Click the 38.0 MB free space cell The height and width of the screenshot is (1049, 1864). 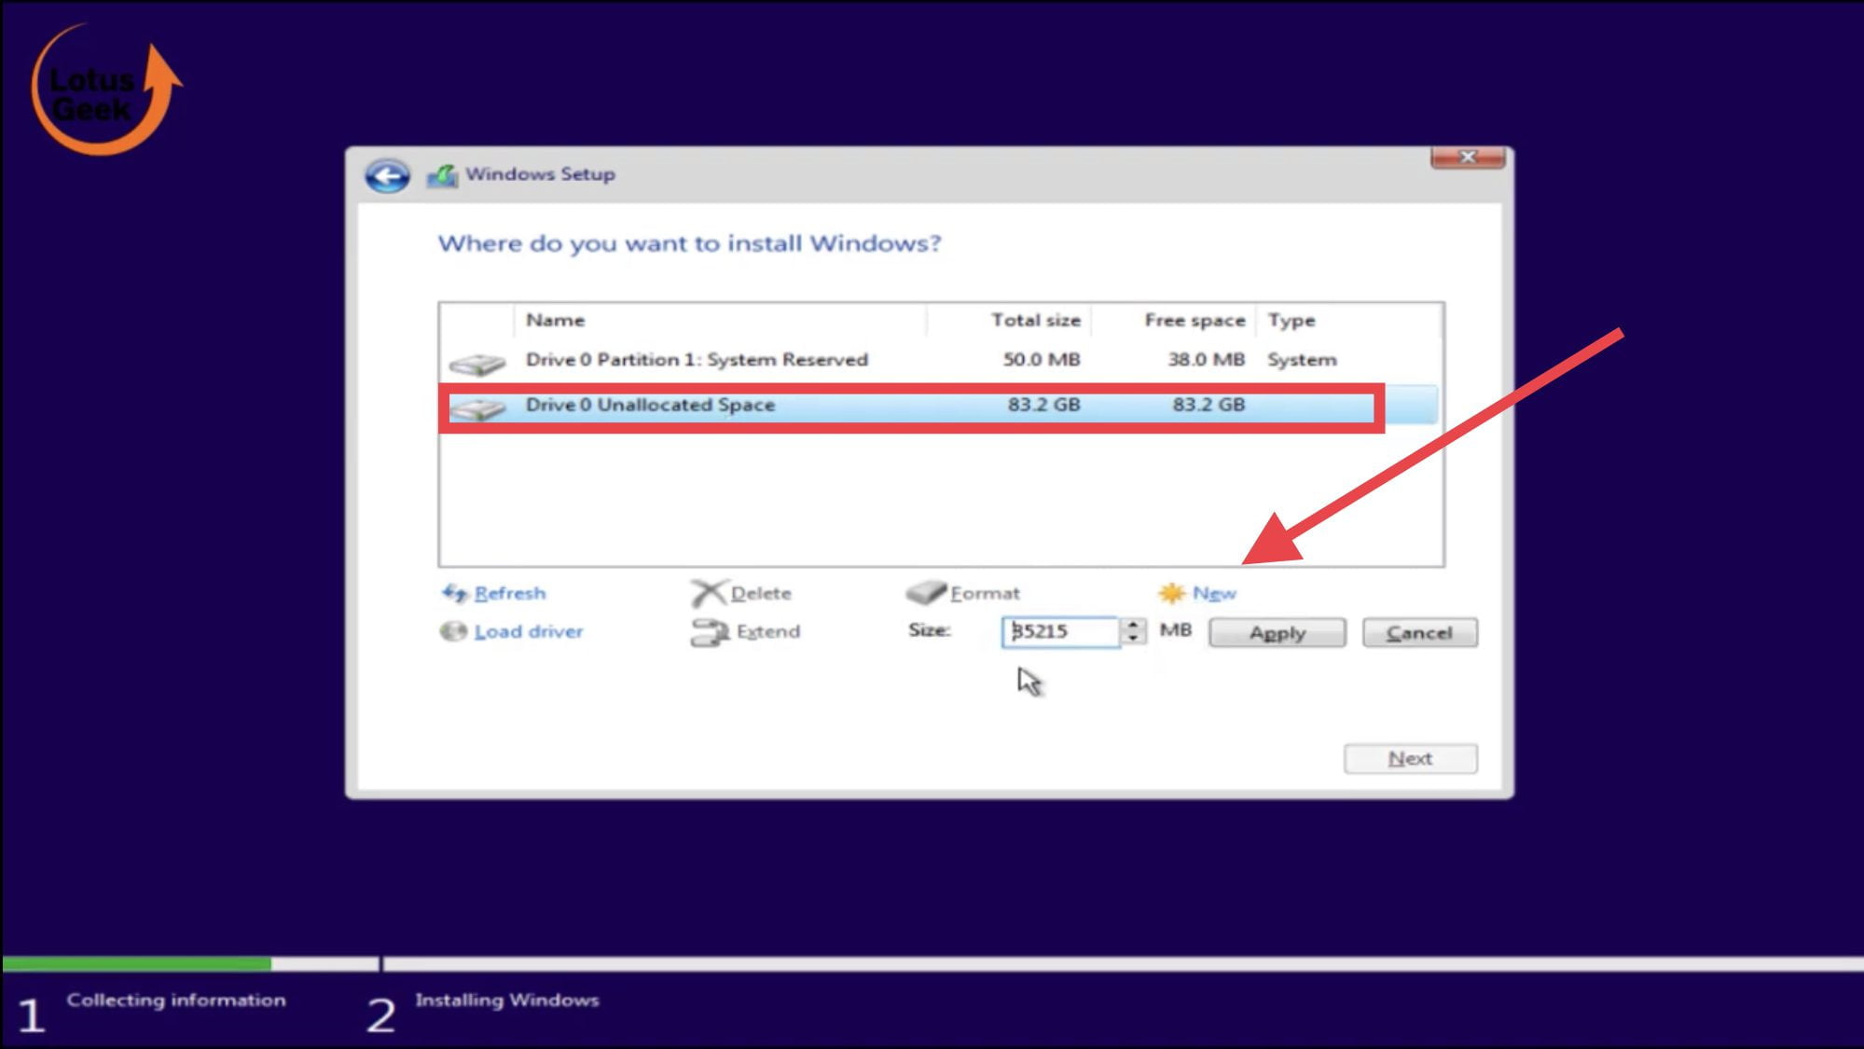(1207, 360)
